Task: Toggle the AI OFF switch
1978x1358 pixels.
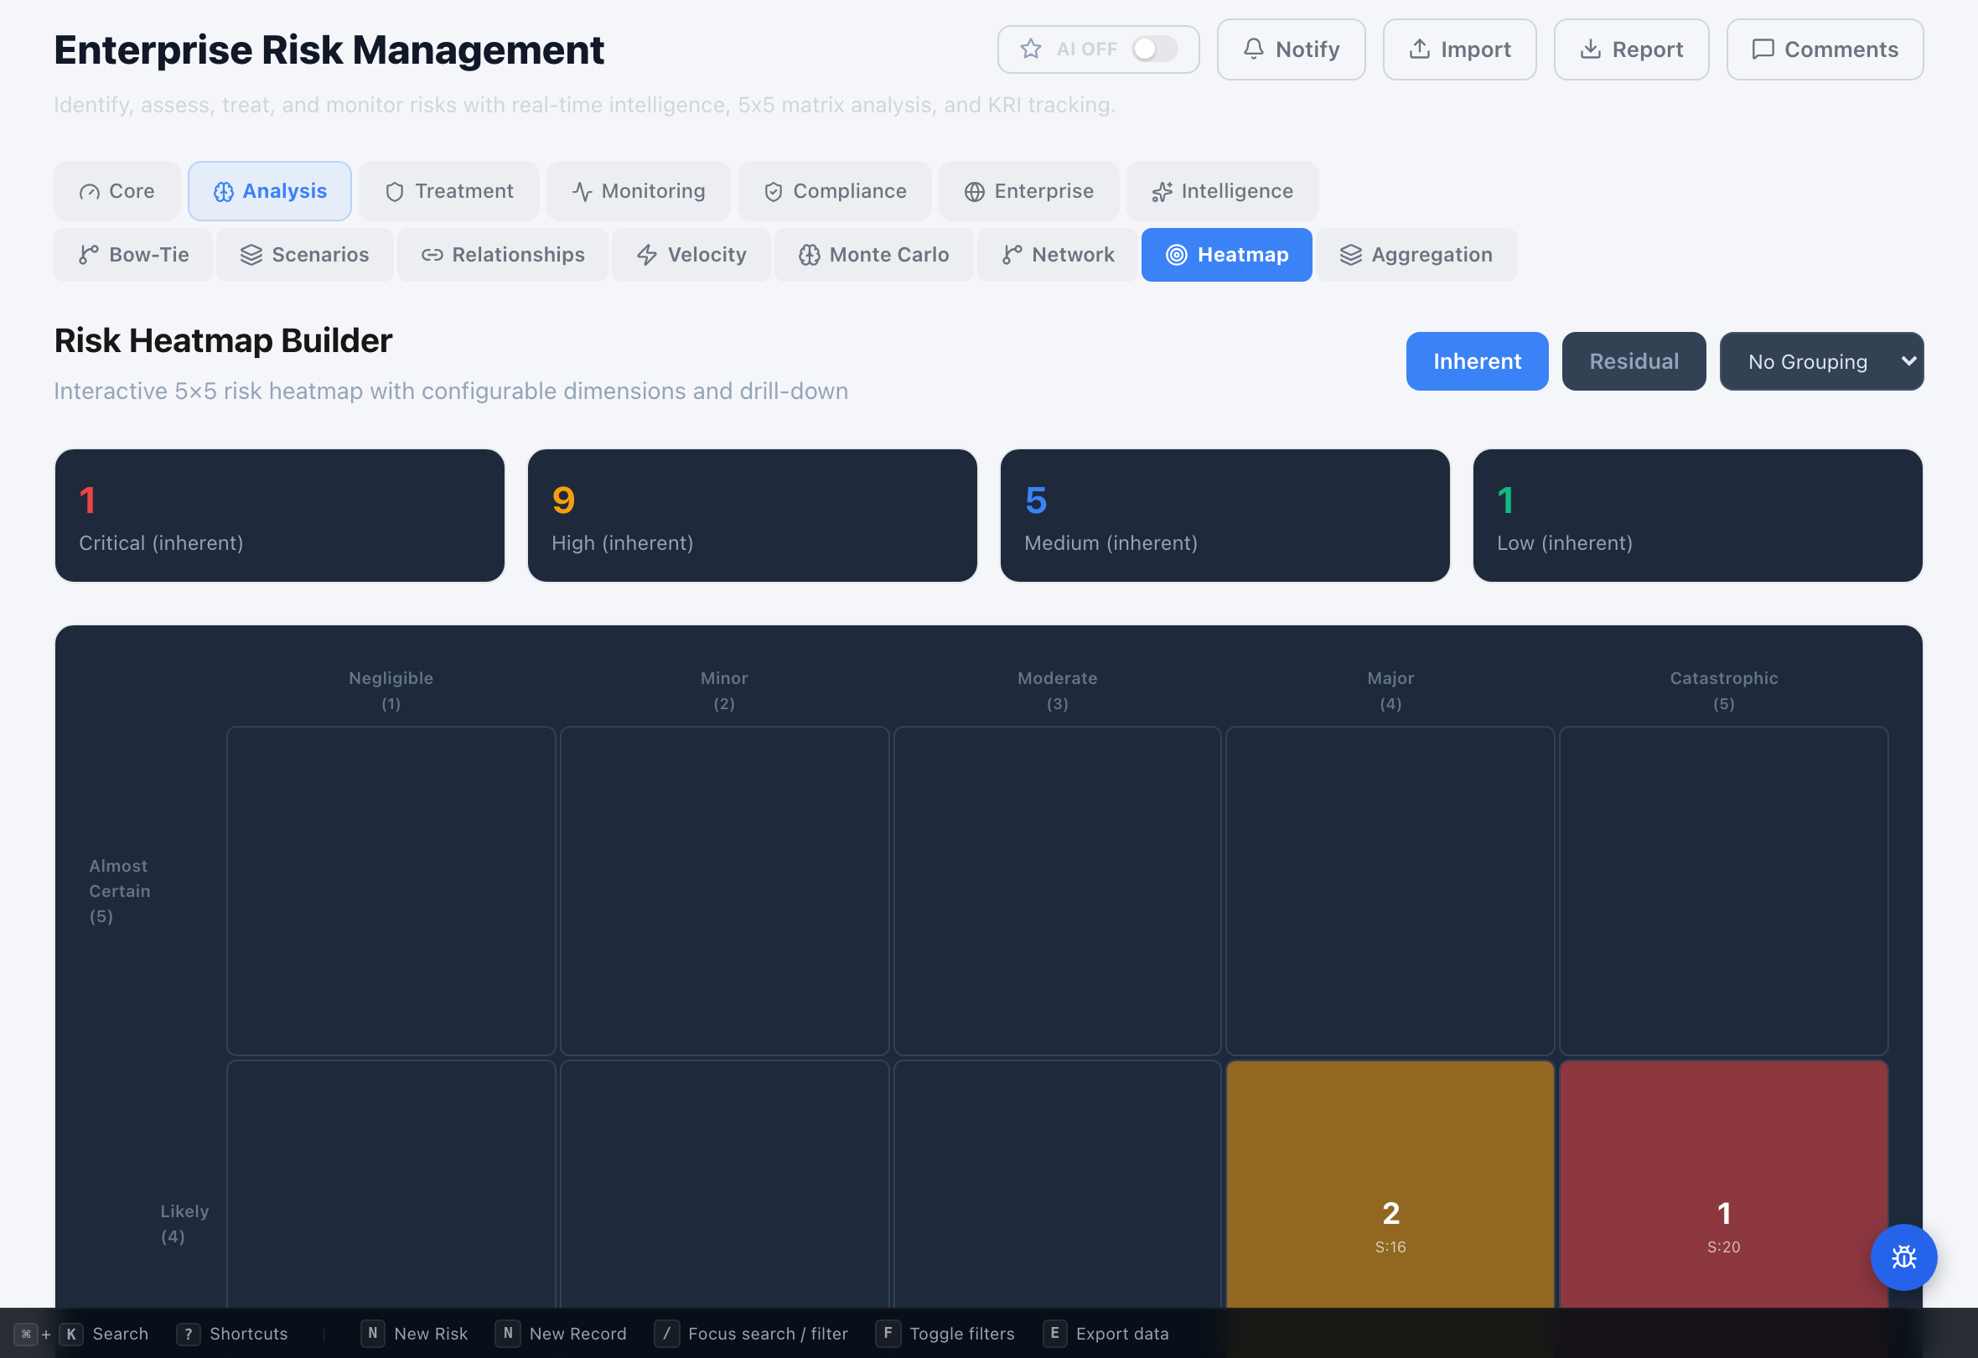Action: point(1154,49)
